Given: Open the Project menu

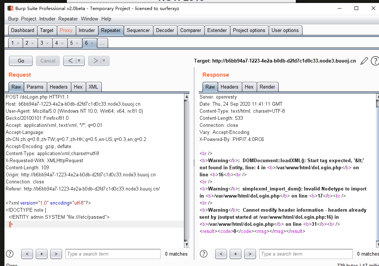Looking at the screenshot, I should coord(29,19).
